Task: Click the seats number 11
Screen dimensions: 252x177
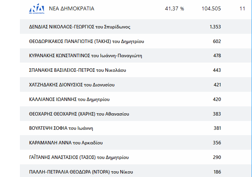Action: coord(242,8)
